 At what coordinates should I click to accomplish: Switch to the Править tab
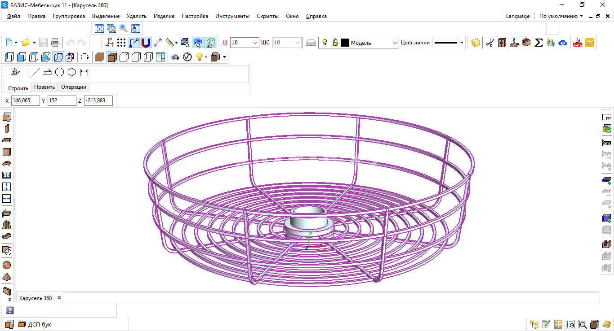(44, 87)
